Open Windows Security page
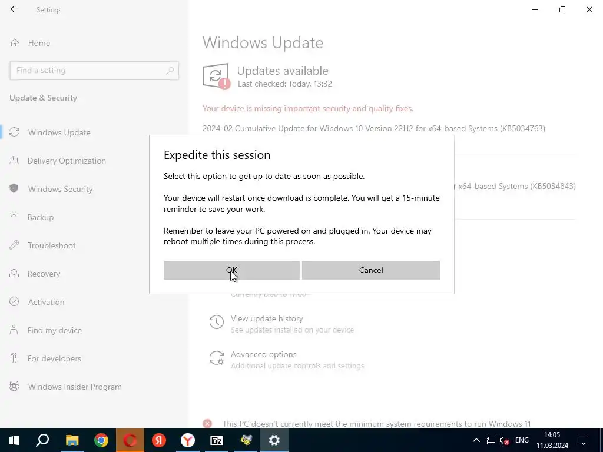Screen dimensions: 603x452 [60, 189]
